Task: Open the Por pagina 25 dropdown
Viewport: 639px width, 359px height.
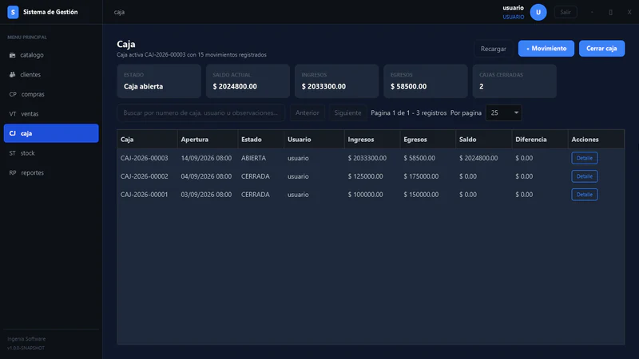Action: pos(504,112)
